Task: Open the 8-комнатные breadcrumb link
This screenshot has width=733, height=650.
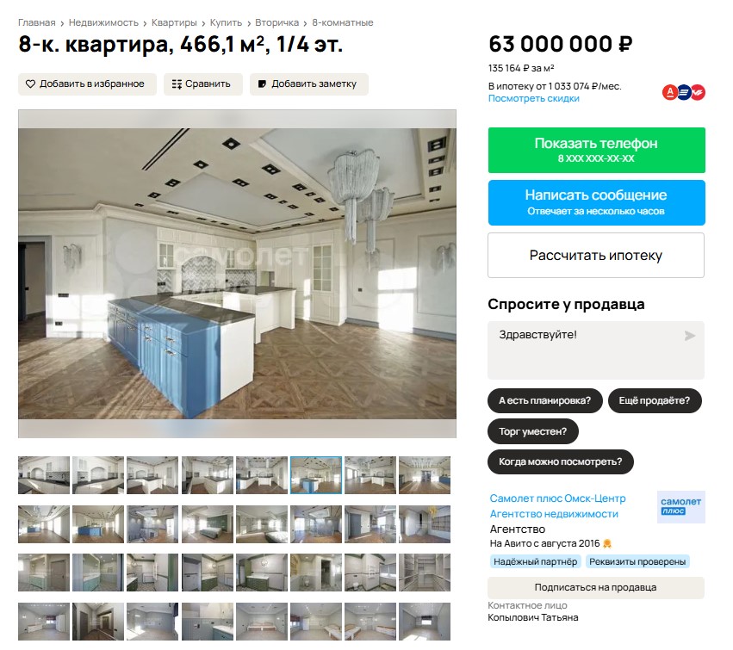Action: (343, 22)
